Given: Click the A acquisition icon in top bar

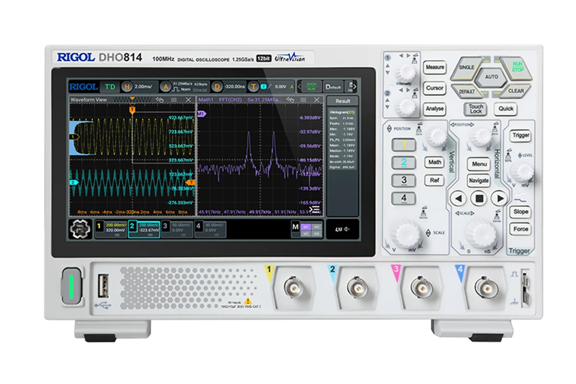Looking at the screenshot, I should point(165,87).
